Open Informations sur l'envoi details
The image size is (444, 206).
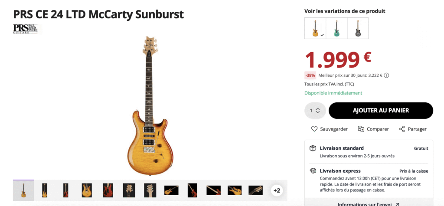coord(365,204)
